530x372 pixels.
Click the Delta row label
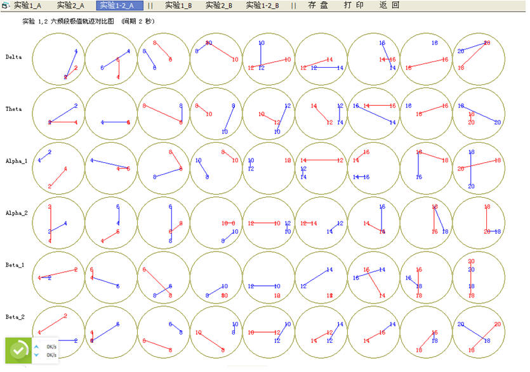tap(13, 57)
